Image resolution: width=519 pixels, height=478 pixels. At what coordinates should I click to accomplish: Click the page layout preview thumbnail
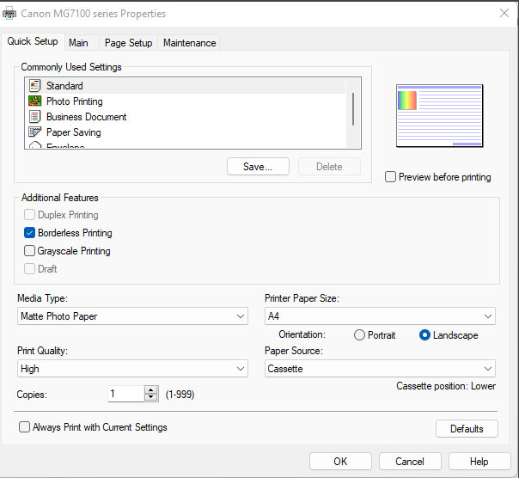tap(439, 116)
